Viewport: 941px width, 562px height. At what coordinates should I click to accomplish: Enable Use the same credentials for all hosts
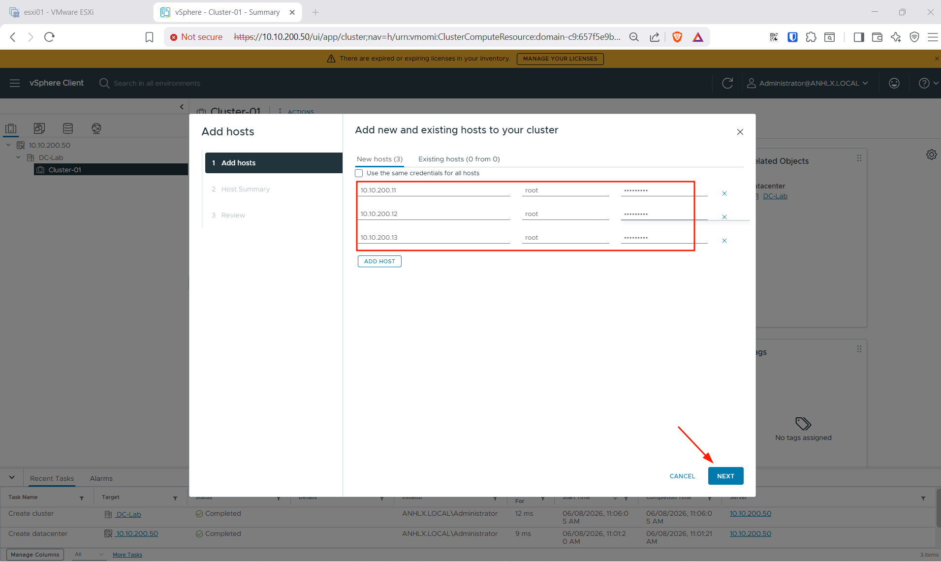click(x=359, y=173)
